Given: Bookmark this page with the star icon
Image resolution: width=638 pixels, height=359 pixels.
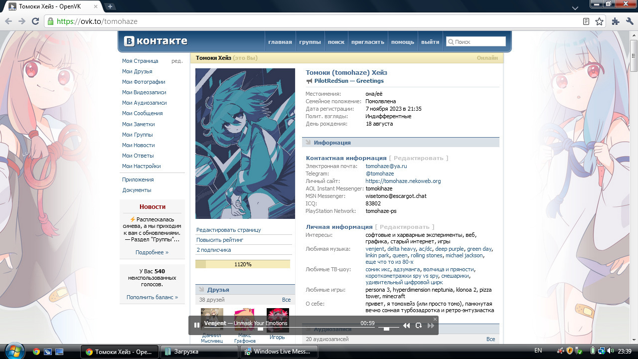Looking at the screenshot, I should pos(600,21).
